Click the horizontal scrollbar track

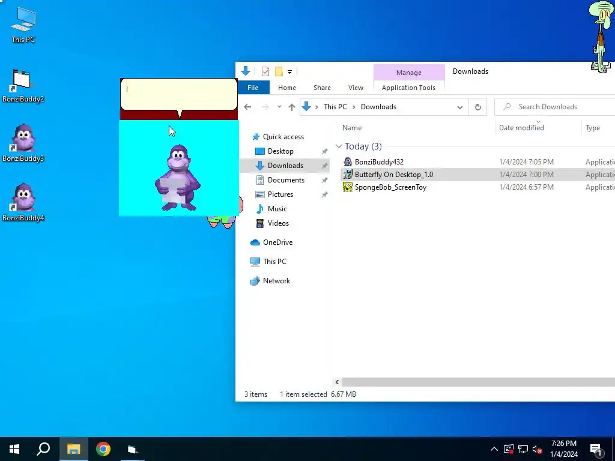479,382
